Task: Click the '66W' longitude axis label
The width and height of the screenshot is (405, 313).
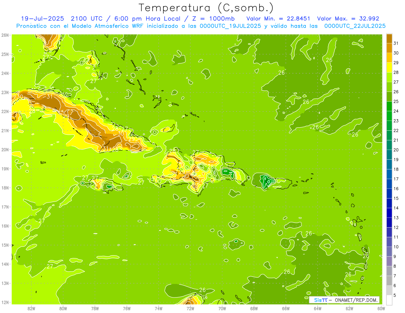Action: [x=286, y=308]
